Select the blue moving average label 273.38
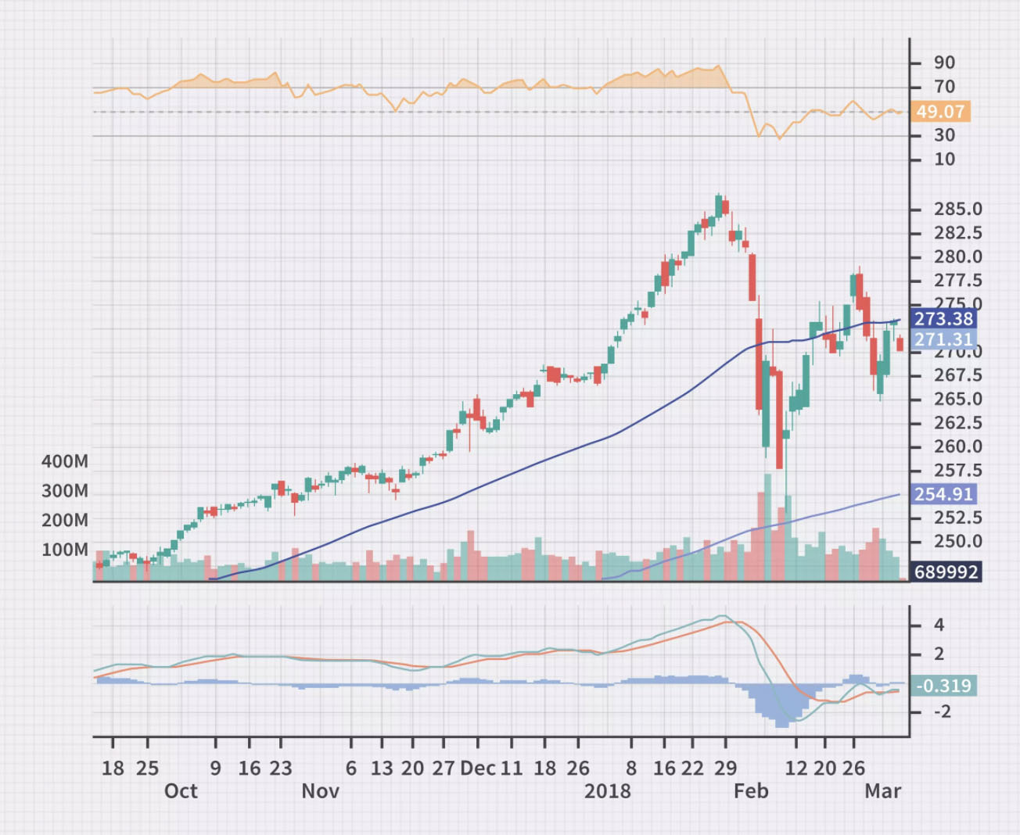The height and width of the screenshot is (835, 1020). (x=942, y=319)
